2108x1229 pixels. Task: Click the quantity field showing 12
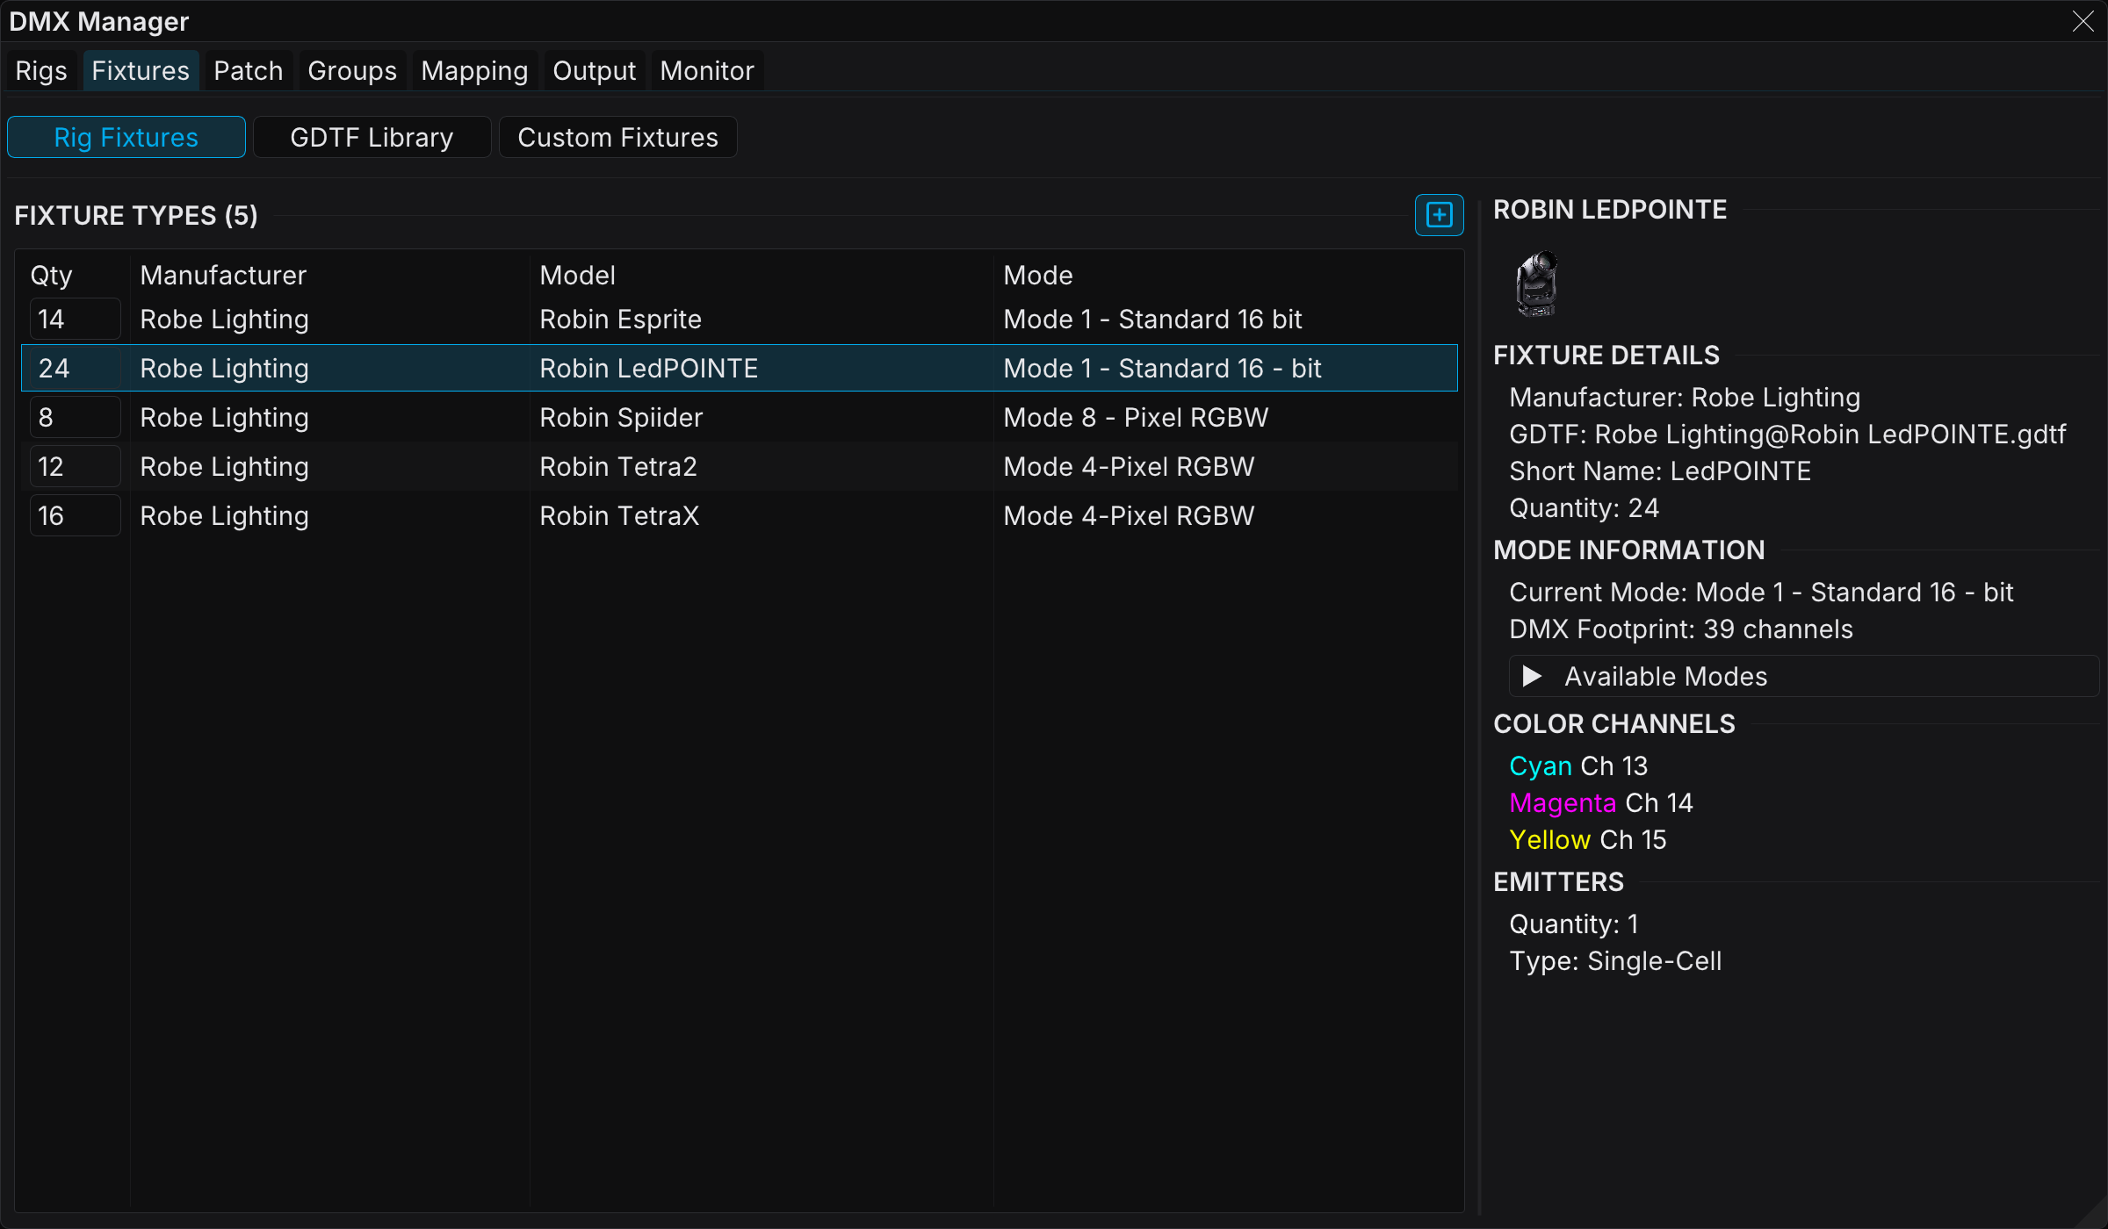click(75, 466)
